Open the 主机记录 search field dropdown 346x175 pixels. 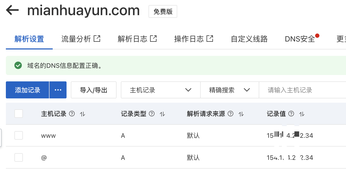[160, 90]
